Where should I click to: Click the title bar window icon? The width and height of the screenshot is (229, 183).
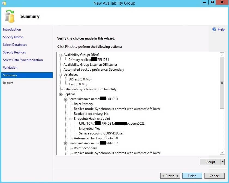click(x=4, y=3)
